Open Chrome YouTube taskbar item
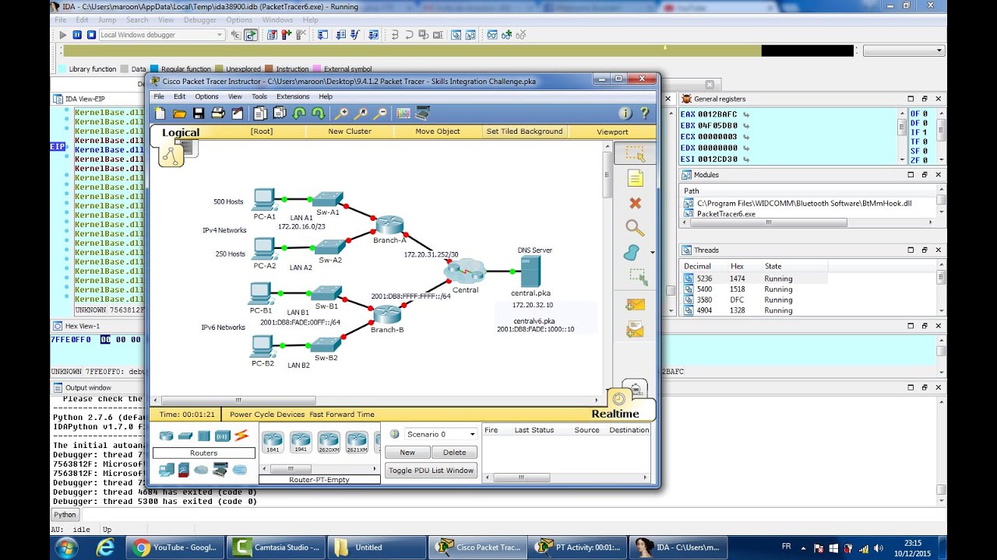Viewport: 997px width, 560px height. [175, 547]
